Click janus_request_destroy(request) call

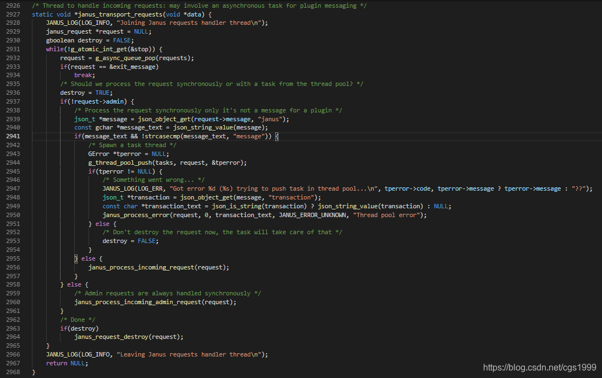(x=129, y=337)
